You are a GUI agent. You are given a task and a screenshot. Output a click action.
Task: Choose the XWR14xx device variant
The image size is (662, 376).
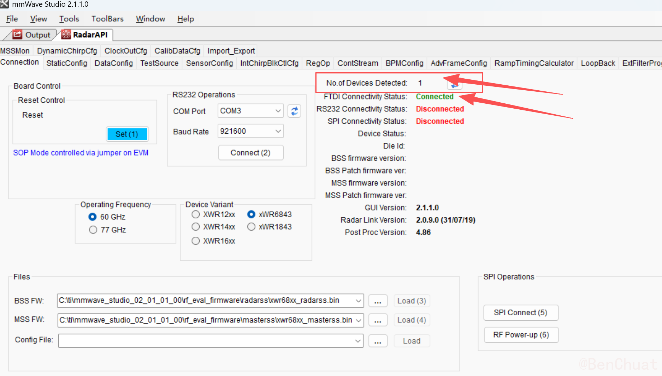pyautogui.click(x=196, y=227)
